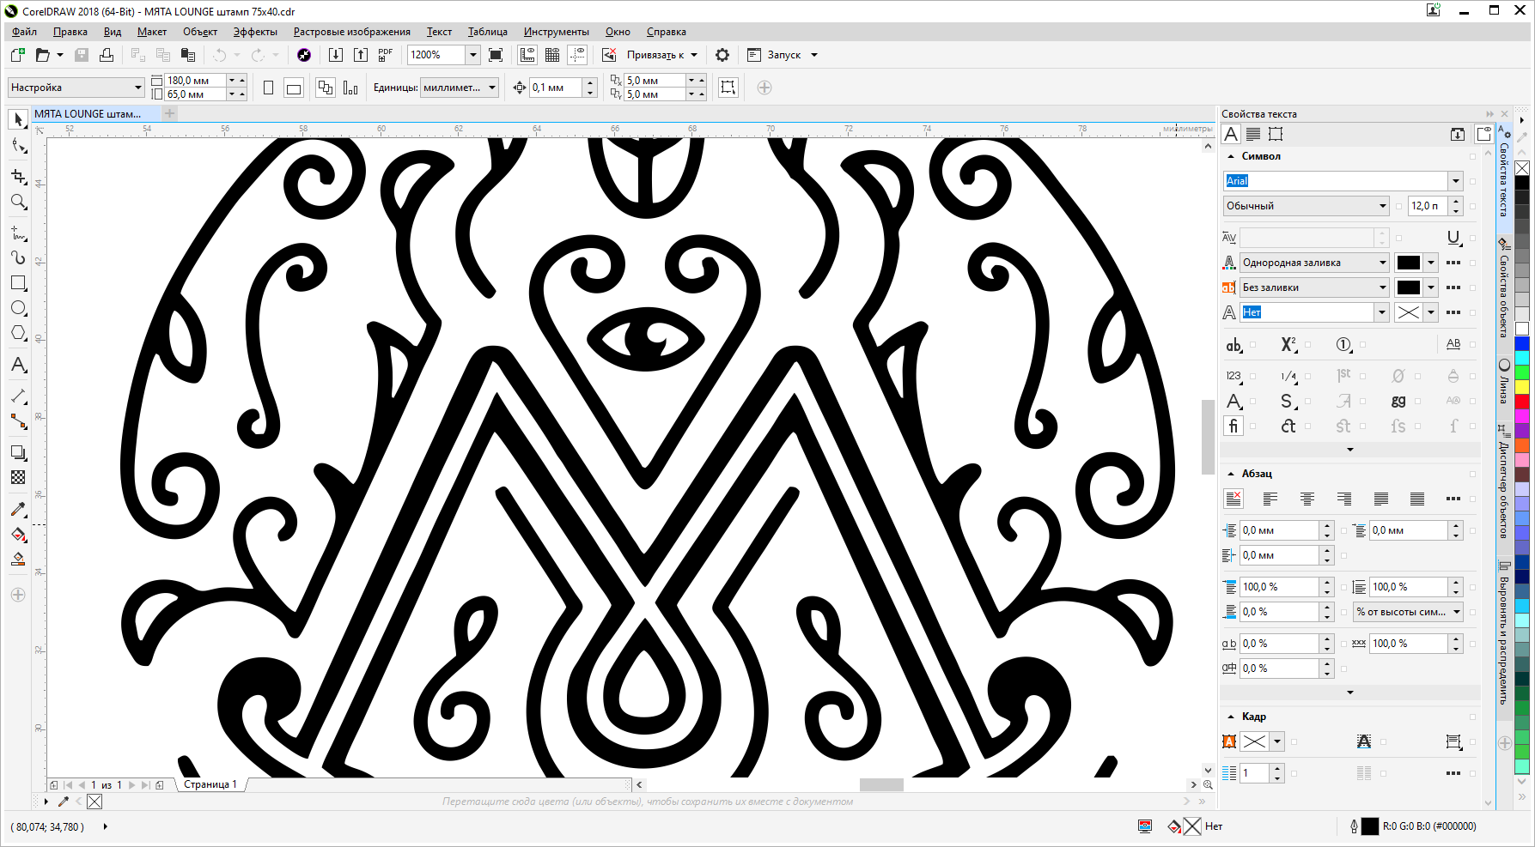Screen dimensions: 1535x847
Task: Toggle show grid button
Action: [x=552, y=55]
